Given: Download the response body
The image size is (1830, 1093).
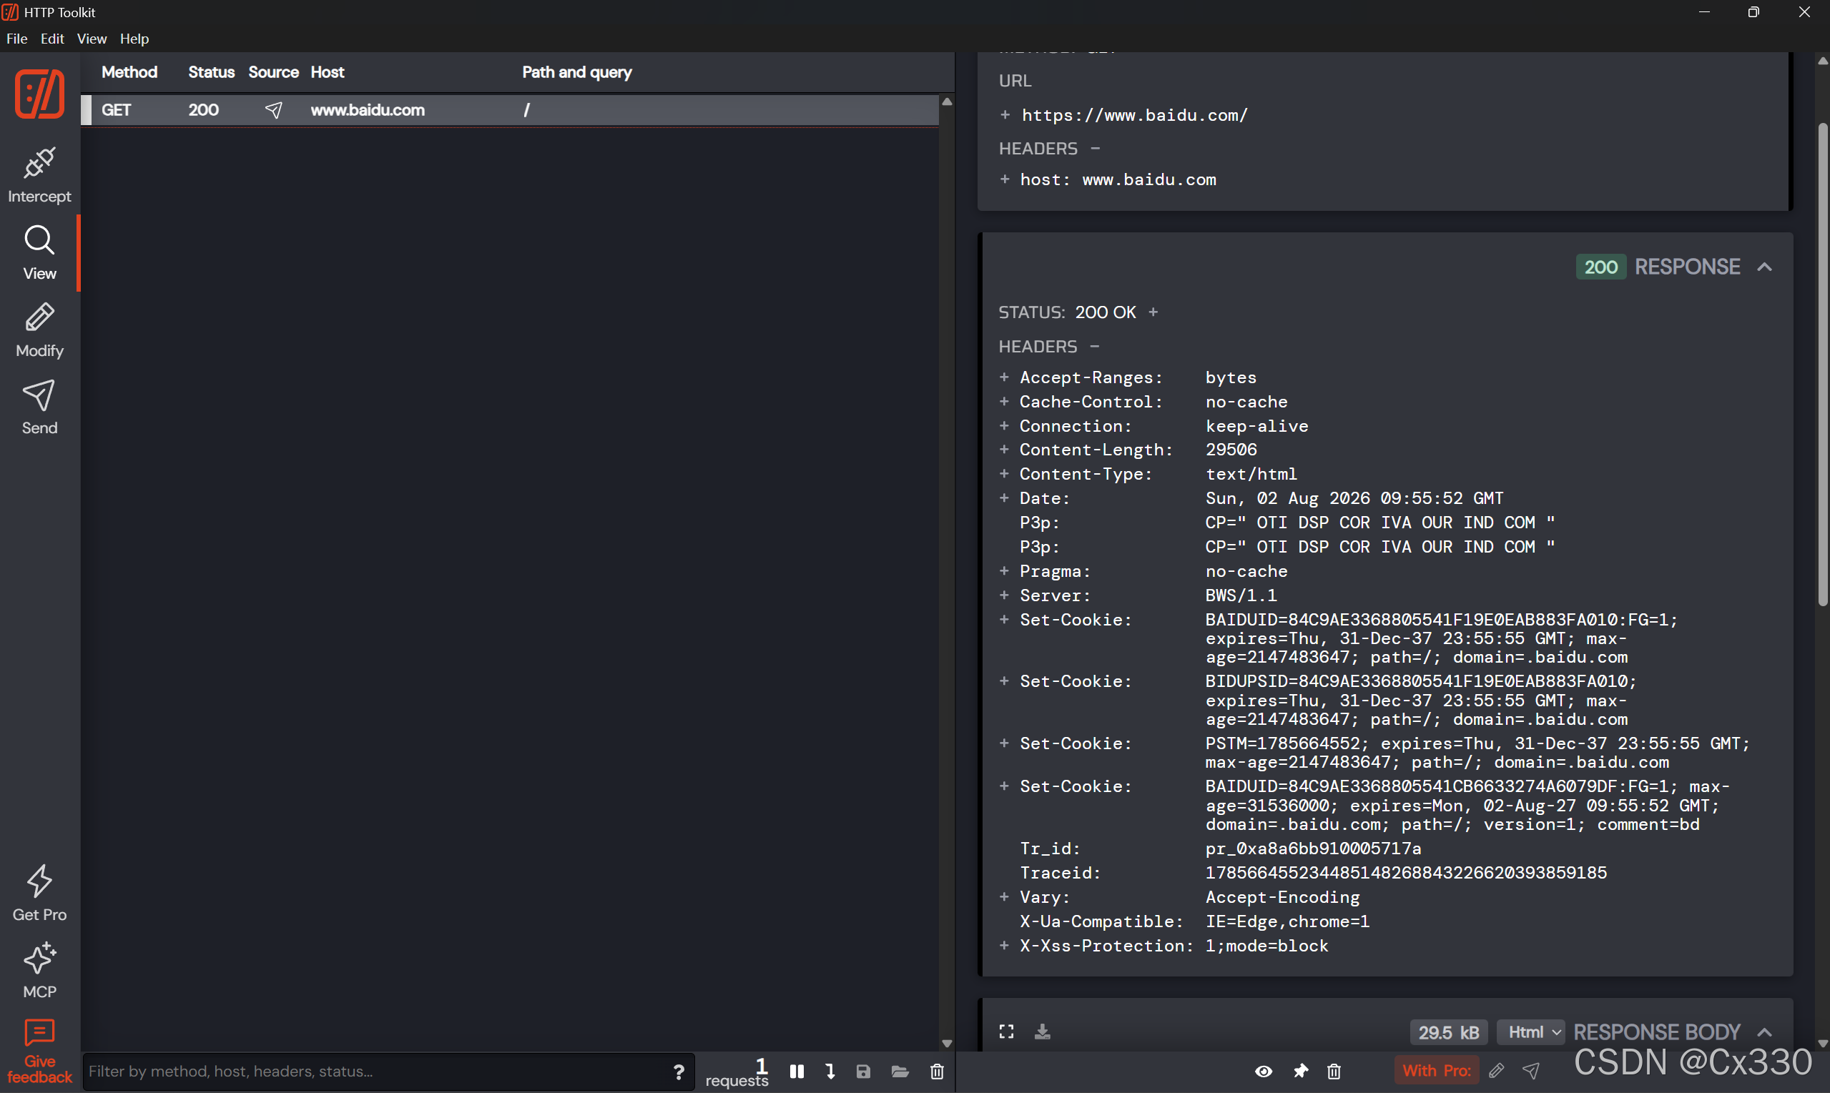Looking at the screenshot, I should [x=1043, y=1032].
